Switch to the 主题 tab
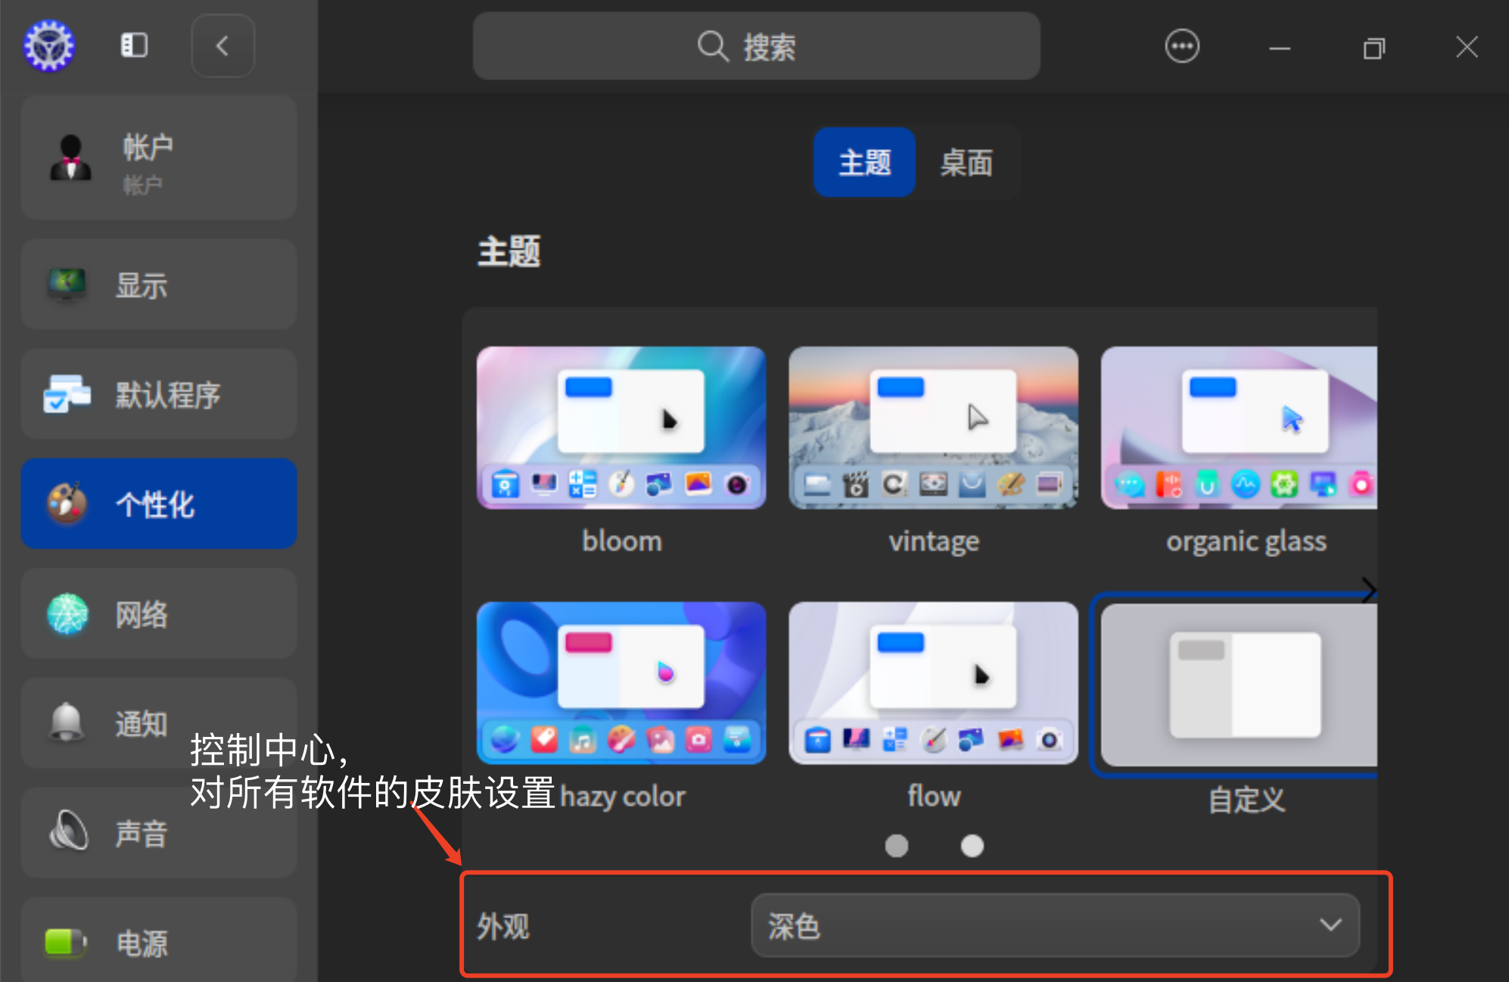 [864, 163]
